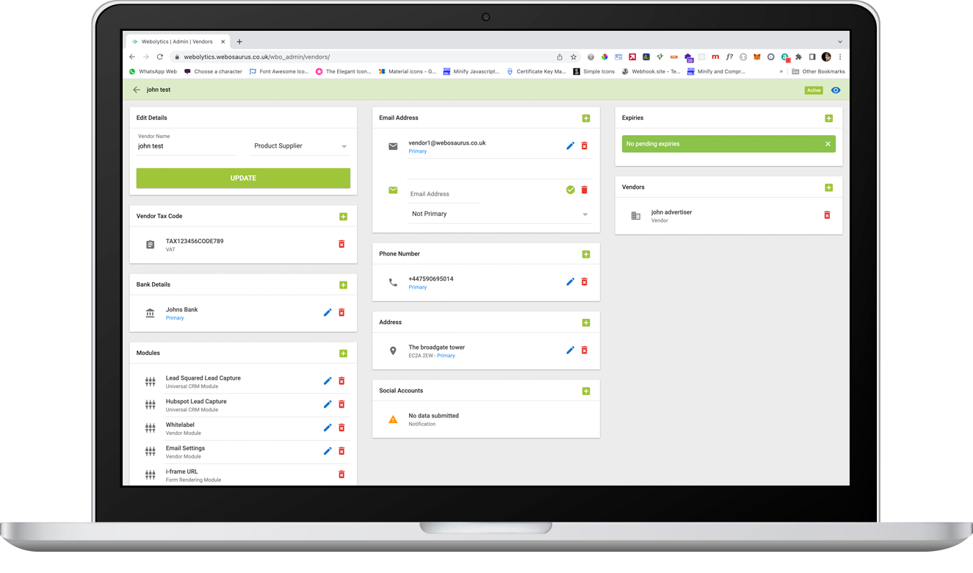Add a new expiry with the plus icon
The width and height of the screenshot is (973, 573).
(829, 118)
